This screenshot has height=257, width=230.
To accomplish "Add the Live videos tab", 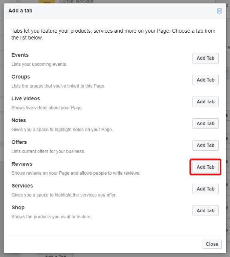I will point(206,102).
